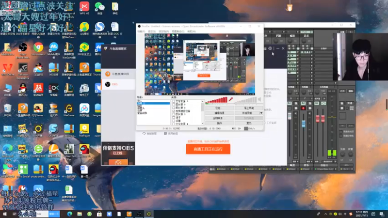Open This PC desktop icon
Viewport: 388px width, 218px height.
point(7,90)
